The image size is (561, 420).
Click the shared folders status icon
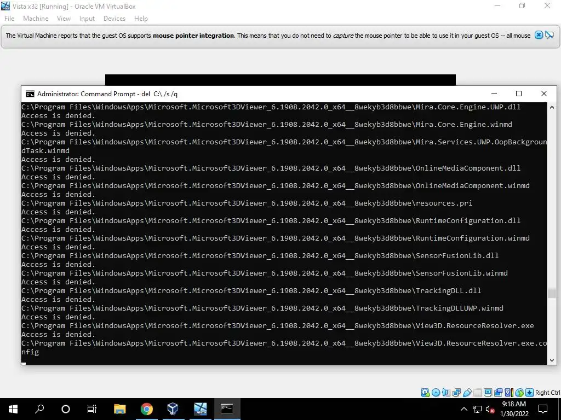point(477,393)
